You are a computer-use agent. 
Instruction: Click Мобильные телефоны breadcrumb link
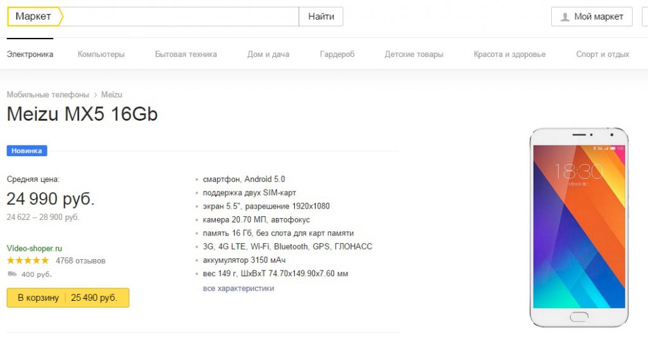pos(48,95)
